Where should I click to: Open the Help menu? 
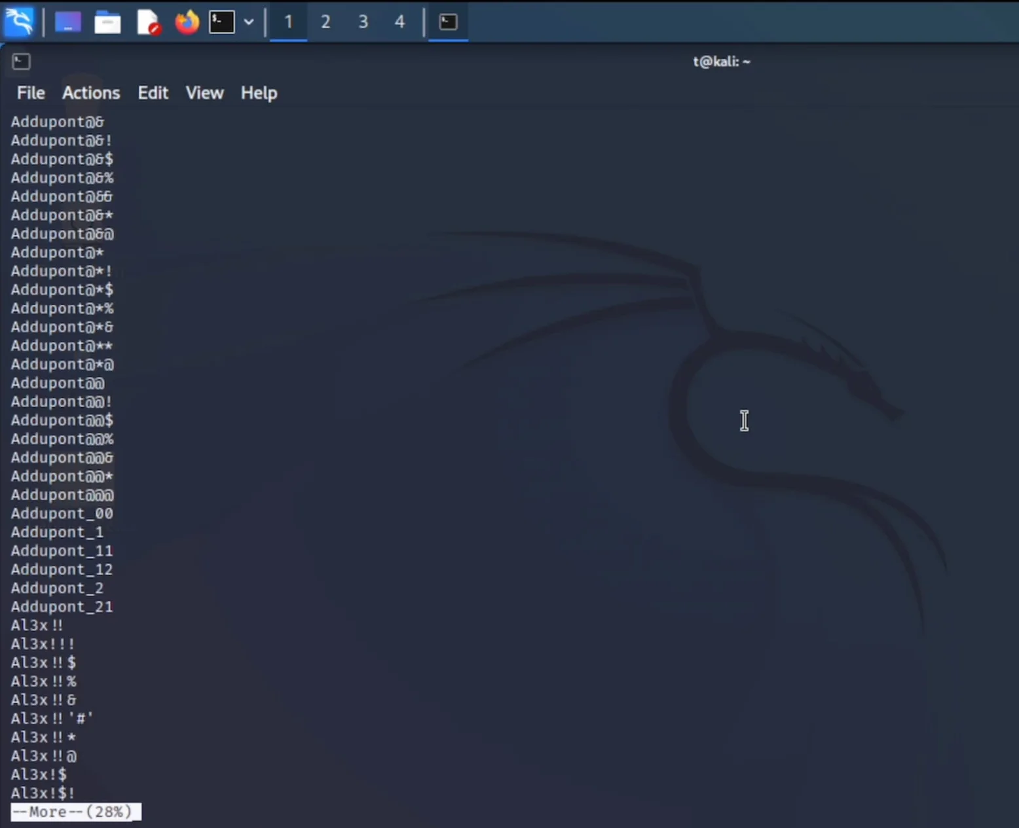259,93
